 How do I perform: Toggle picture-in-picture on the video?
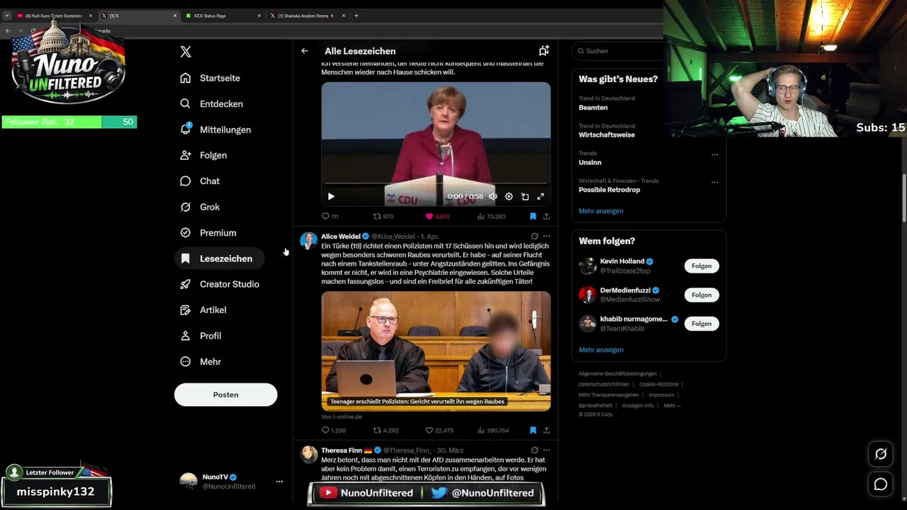coord(525,196)
